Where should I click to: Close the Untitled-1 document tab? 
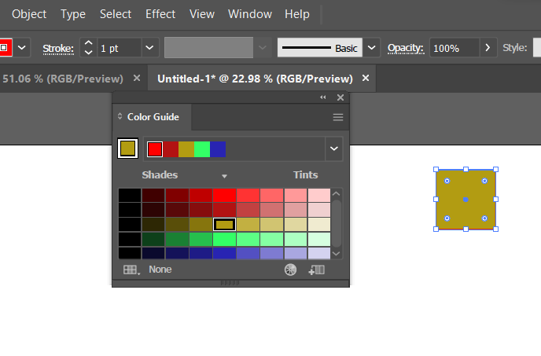click(366, 79)
